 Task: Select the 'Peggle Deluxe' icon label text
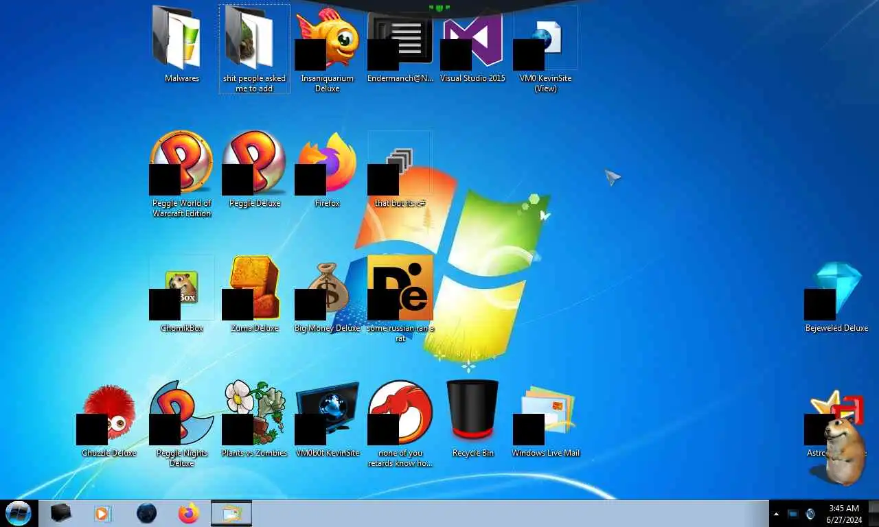pyautogui.click(x=254, y=203)
